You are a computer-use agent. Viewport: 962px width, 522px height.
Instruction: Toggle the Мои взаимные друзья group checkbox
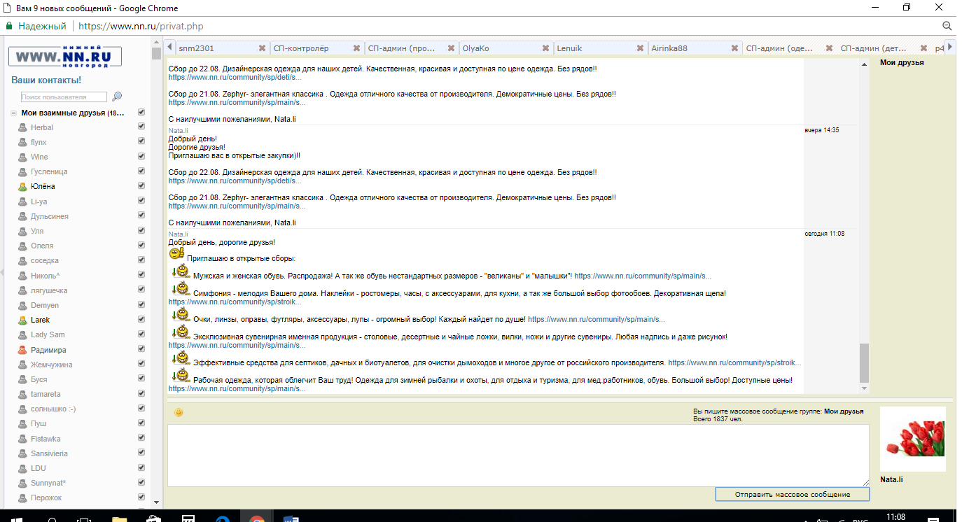click(x=141, y=112)
